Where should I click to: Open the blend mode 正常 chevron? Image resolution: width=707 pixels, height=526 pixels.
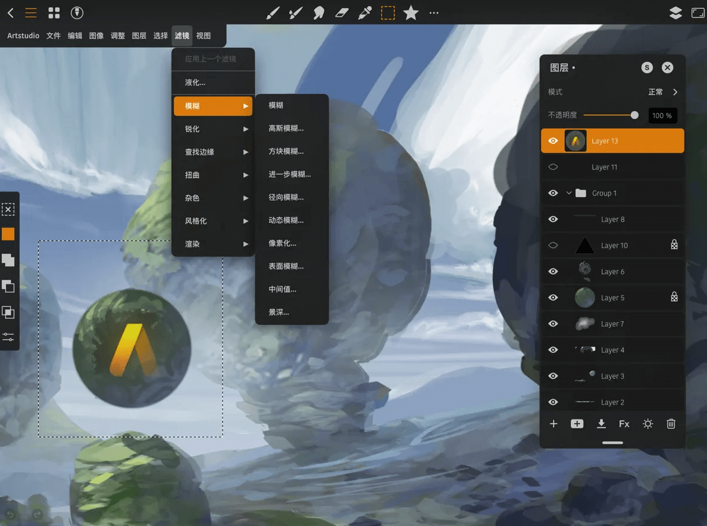point(675,92)
